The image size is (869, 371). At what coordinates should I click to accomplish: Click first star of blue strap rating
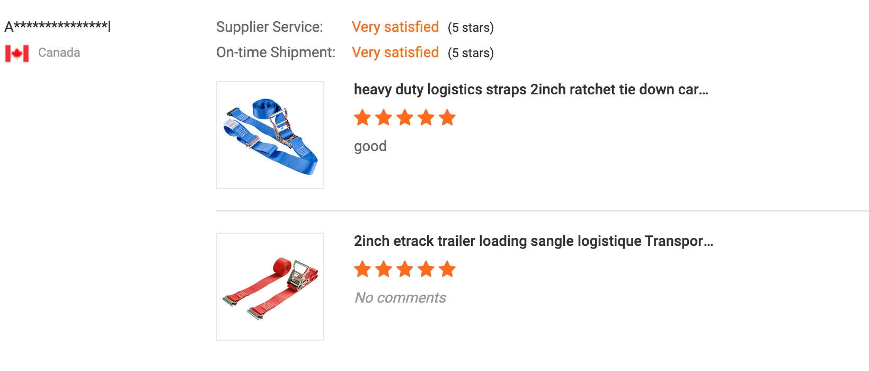(362, 118)
